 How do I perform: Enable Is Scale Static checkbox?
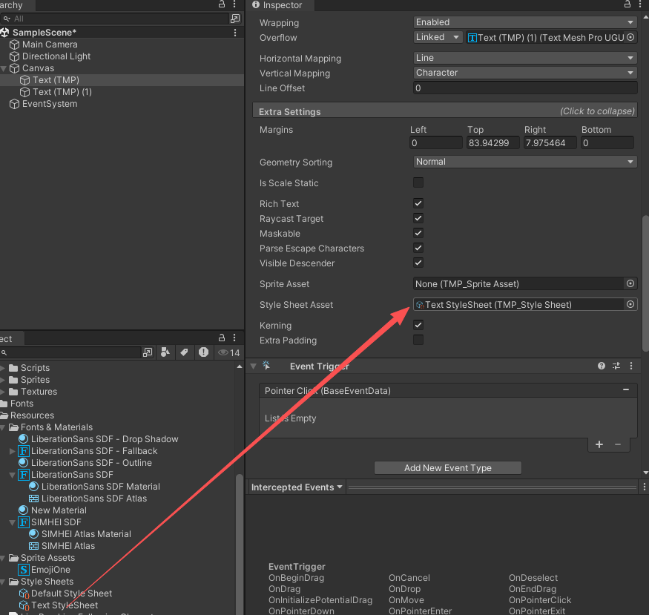tap(418, 182)
